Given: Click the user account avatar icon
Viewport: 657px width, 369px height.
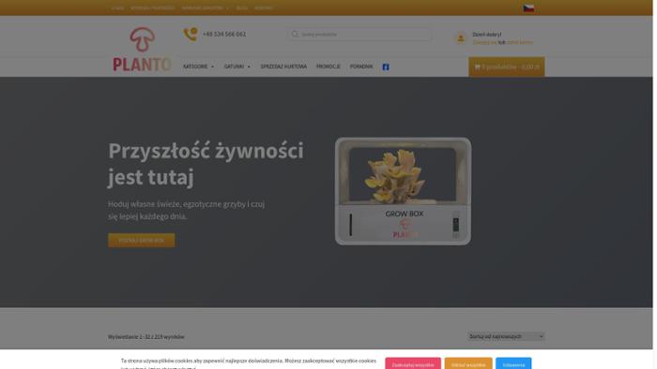Looking at the screenshot, I should click(x=461, y=38).
